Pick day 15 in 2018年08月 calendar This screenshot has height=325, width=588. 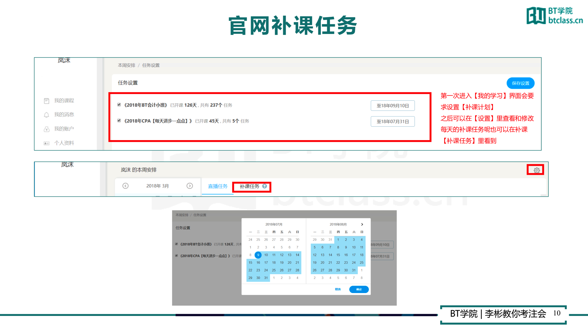tap(338, 255)
